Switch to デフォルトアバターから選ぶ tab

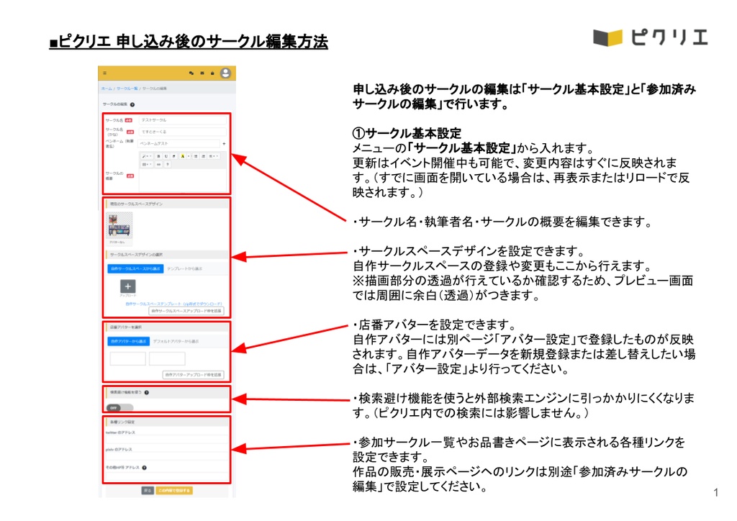[176, 342]
